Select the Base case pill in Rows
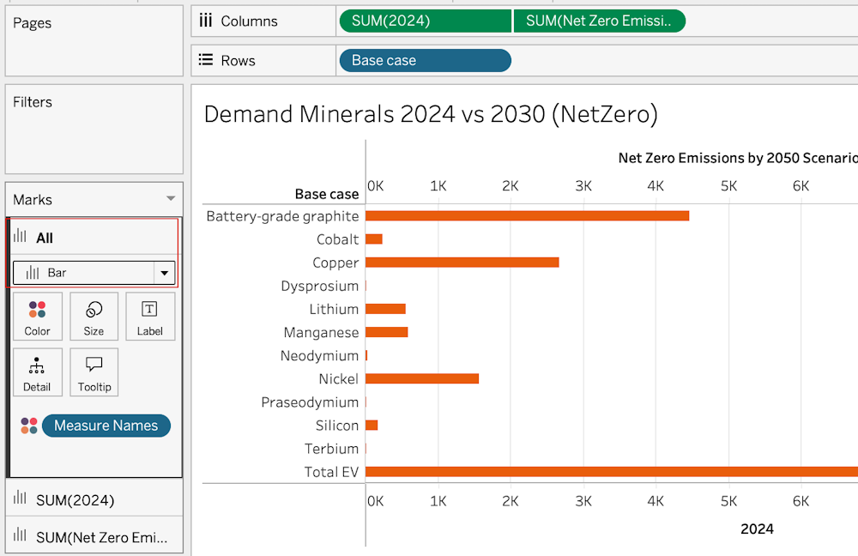 coord(426,60)
